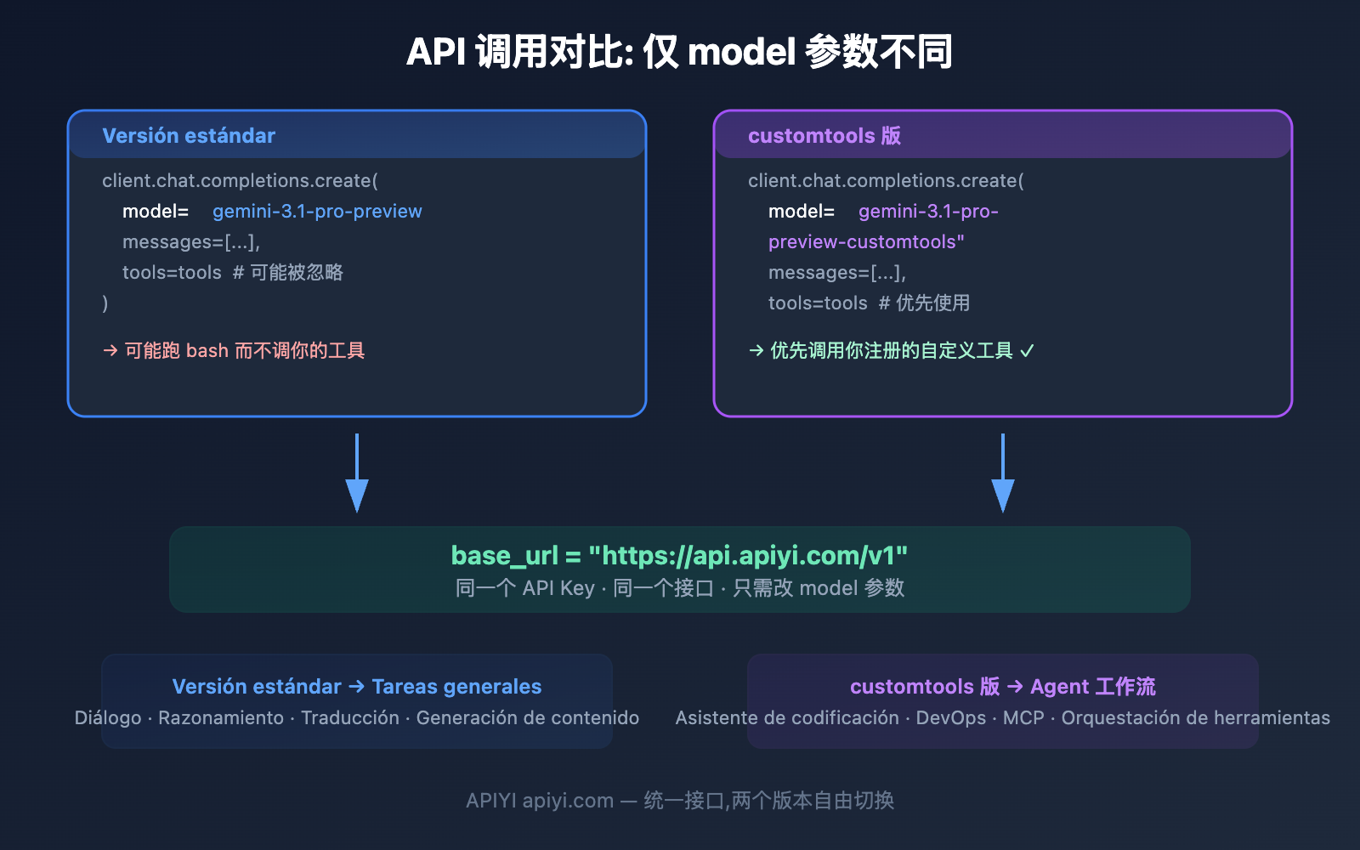Screen dimensions: 1360x850
Task: Expand the Versión estándar code block
Action: (x=356, y=242)
